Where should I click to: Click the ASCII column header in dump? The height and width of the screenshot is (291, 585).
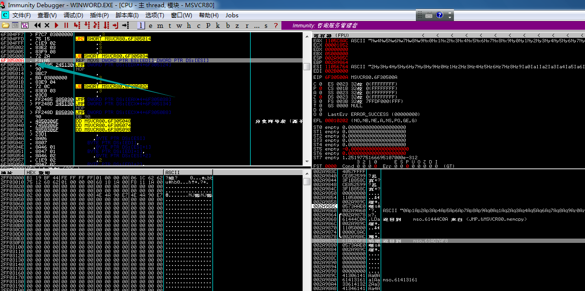[x=173, y=172]
